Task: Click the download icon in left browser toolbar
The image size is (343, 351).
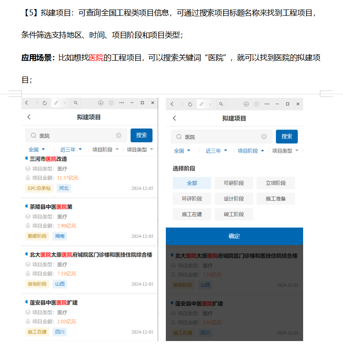Action: pyautogui.click(x=101, y=103)
